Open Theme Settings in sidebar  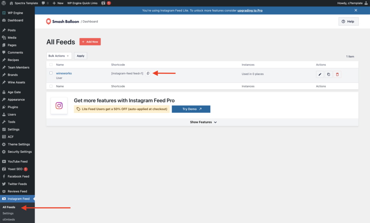(17, 144)
